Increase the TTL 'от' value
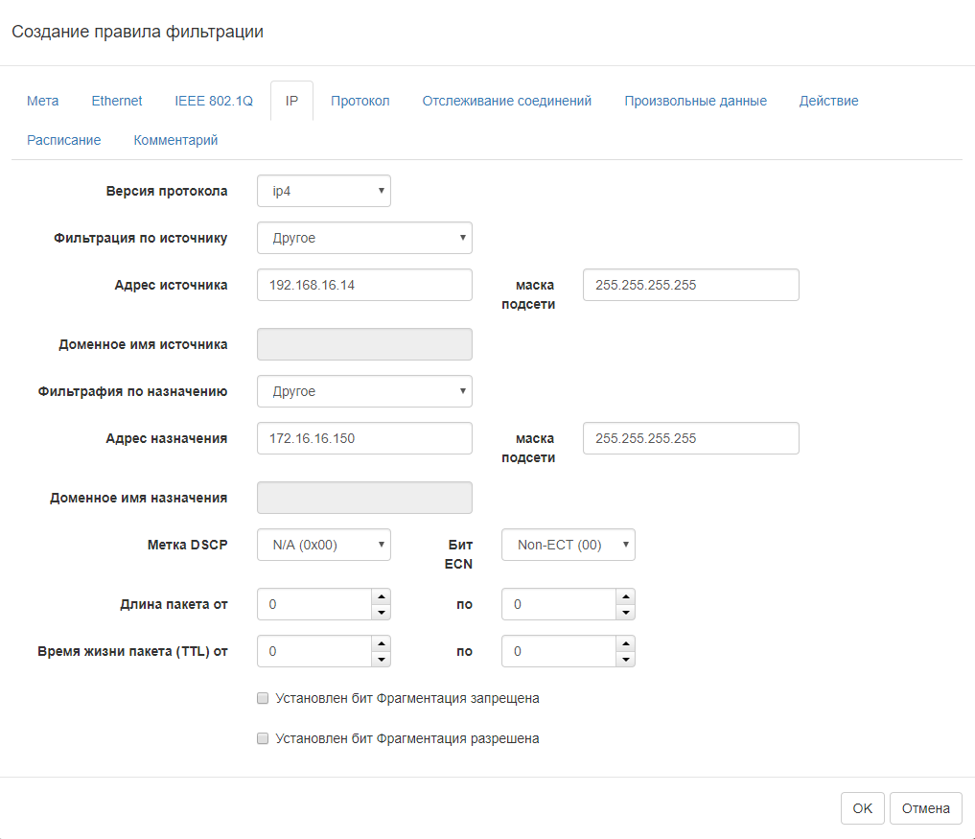The width and height of the screenshot is (975, 839). (x=381, y=643)
